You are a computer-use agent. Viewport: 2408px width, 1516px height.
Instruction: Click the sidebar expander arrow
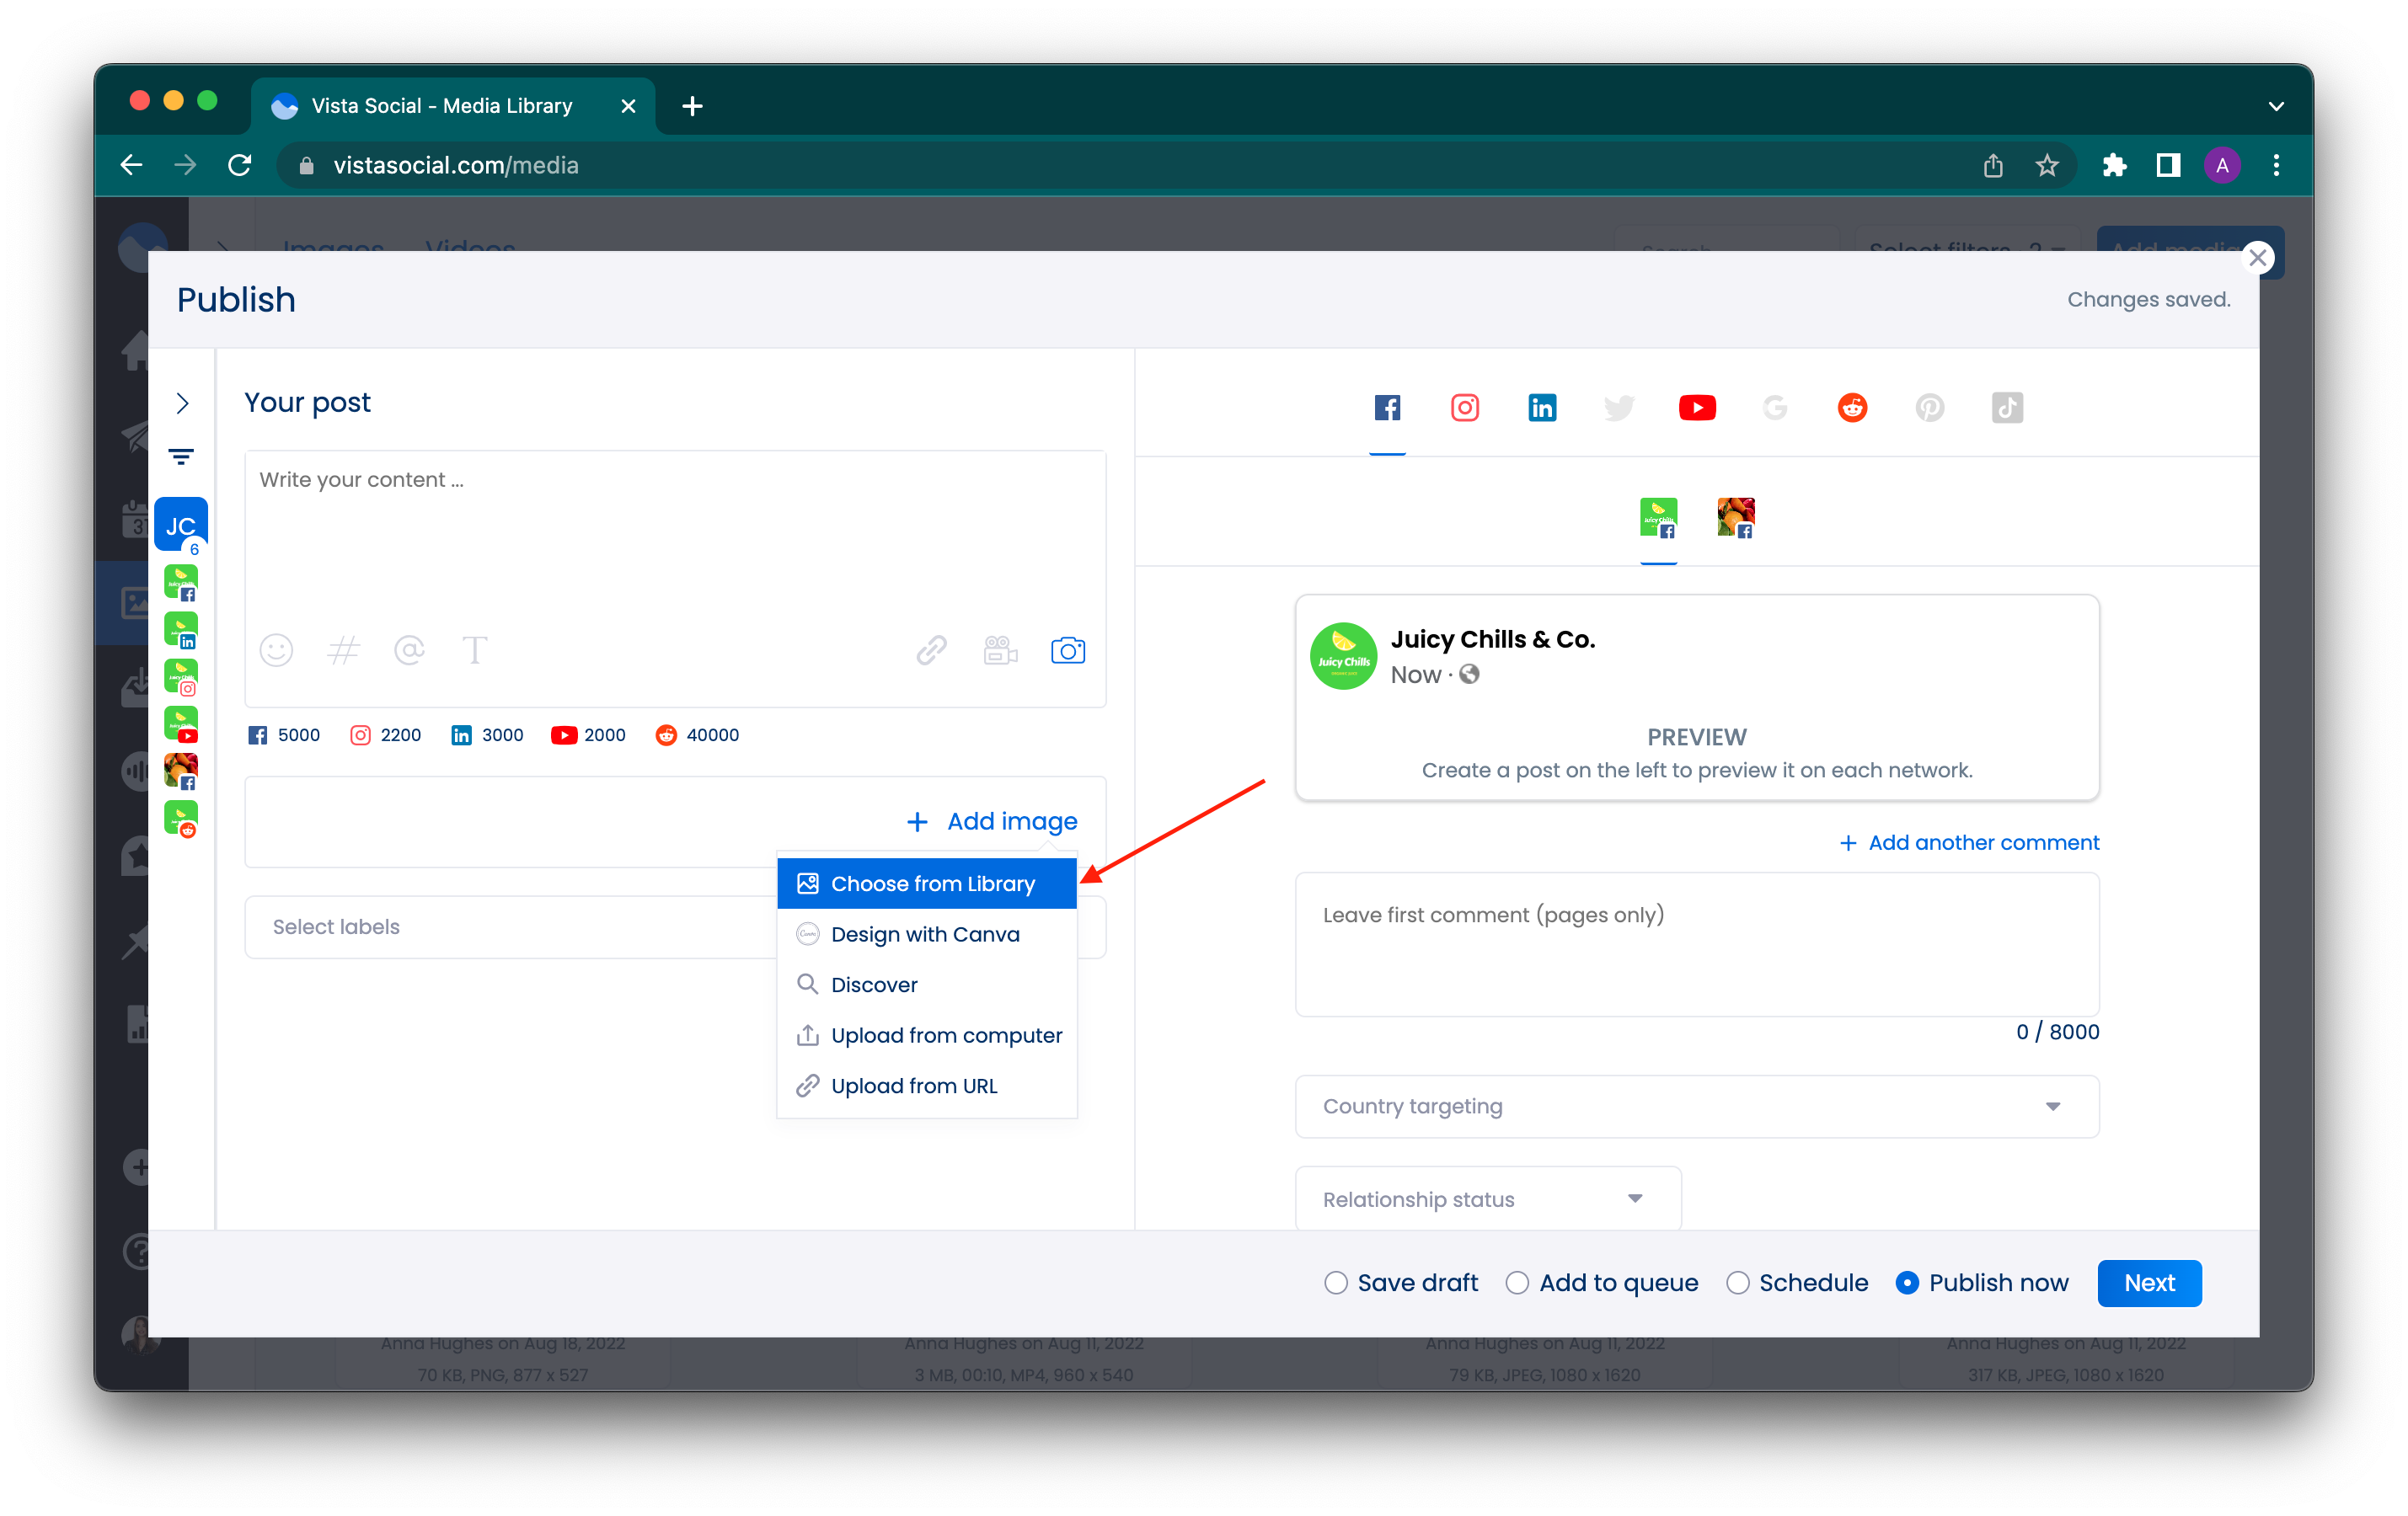(x=182, y=403)
